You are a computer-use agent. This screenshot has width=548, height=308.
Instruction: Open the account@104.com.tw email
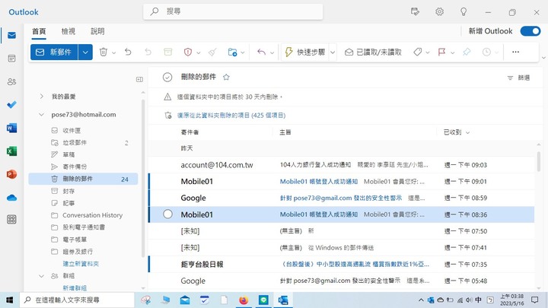[341, 165]
